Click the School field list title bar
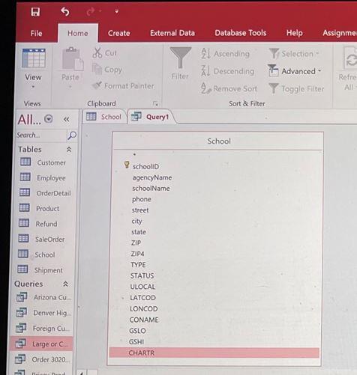Viewport: 357px width, 375px height. pos(218,141)
